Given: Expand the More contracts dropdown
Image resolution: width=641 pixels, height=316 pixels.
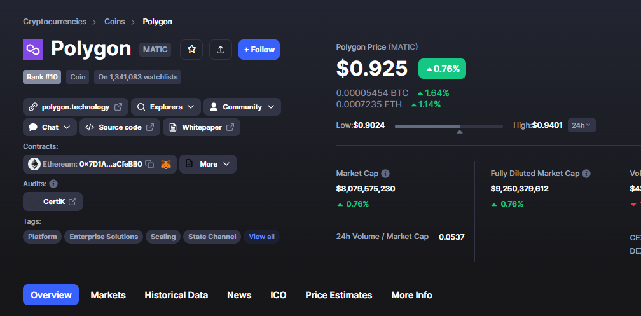Looking at the screenshot, I should 208,164.
